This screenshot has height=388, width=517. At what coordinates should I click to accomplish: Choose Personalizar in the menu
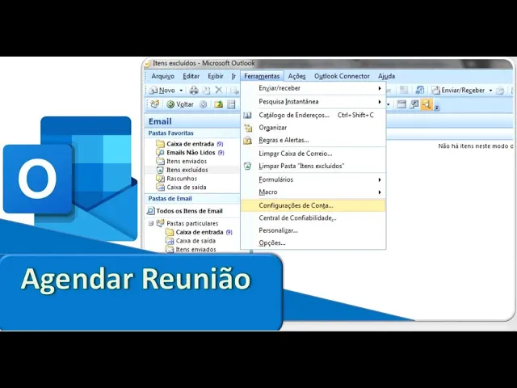[313, 230]
